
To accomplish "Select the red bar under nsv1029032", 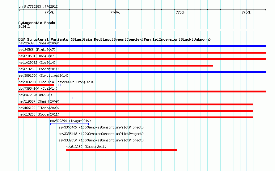I will point(116,66).
